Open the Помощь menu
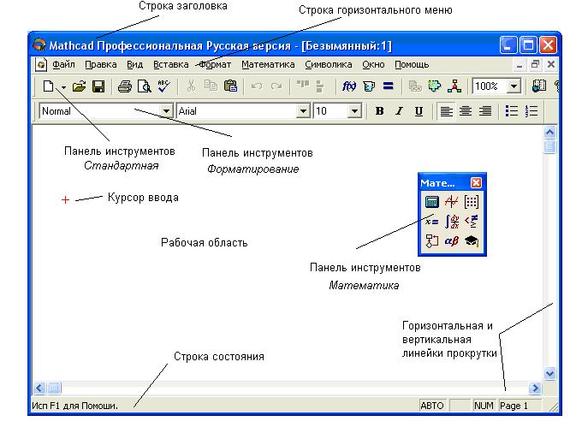 pos(412,65)
